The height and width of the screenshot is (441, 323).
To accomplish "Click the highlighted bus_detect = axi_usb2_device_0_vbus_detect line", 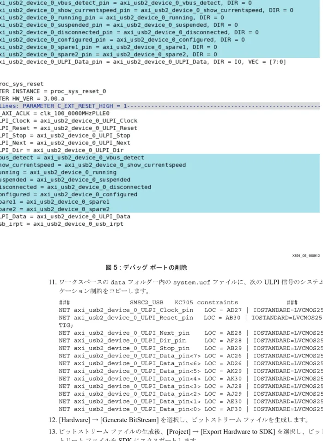I will (x=72, y=157).
